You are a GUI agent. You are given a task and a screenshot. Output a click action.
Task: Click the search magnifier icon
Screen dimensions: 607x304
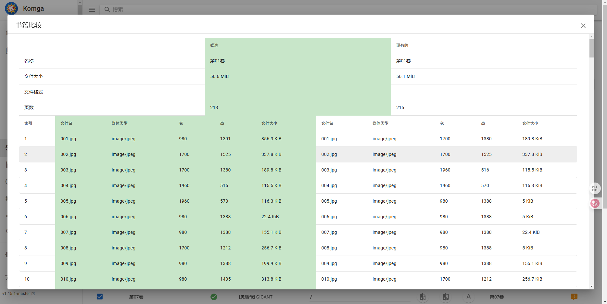point(107,10)
